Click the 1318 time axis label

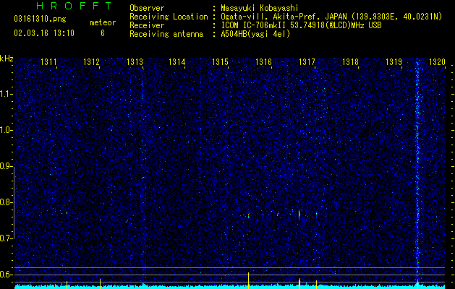pyautogui.click(x=350, y=61)
